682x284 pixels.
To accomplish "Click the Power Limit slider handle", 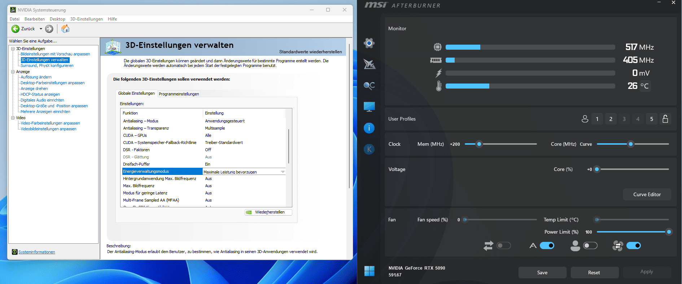I will click(669, 232).
